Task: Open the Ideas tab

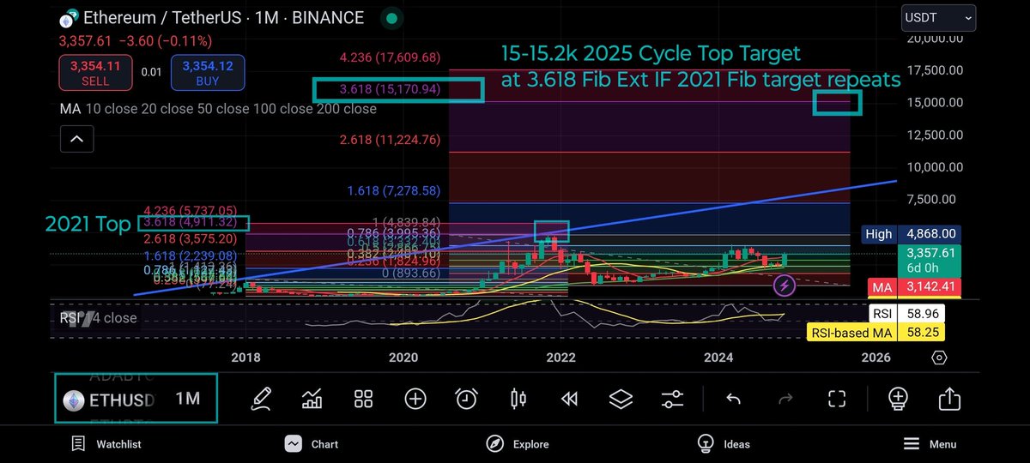Action: (x=724, y=443)
